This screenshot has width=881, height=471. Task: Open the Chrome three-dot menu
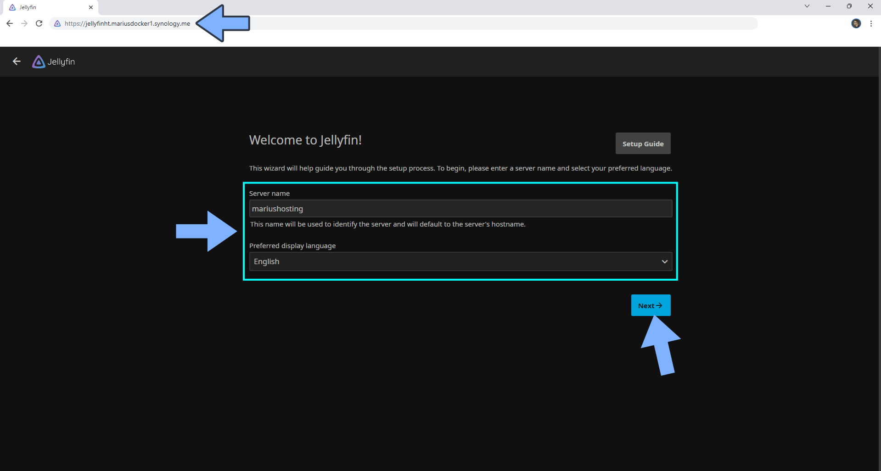click(x=871, y=23)
